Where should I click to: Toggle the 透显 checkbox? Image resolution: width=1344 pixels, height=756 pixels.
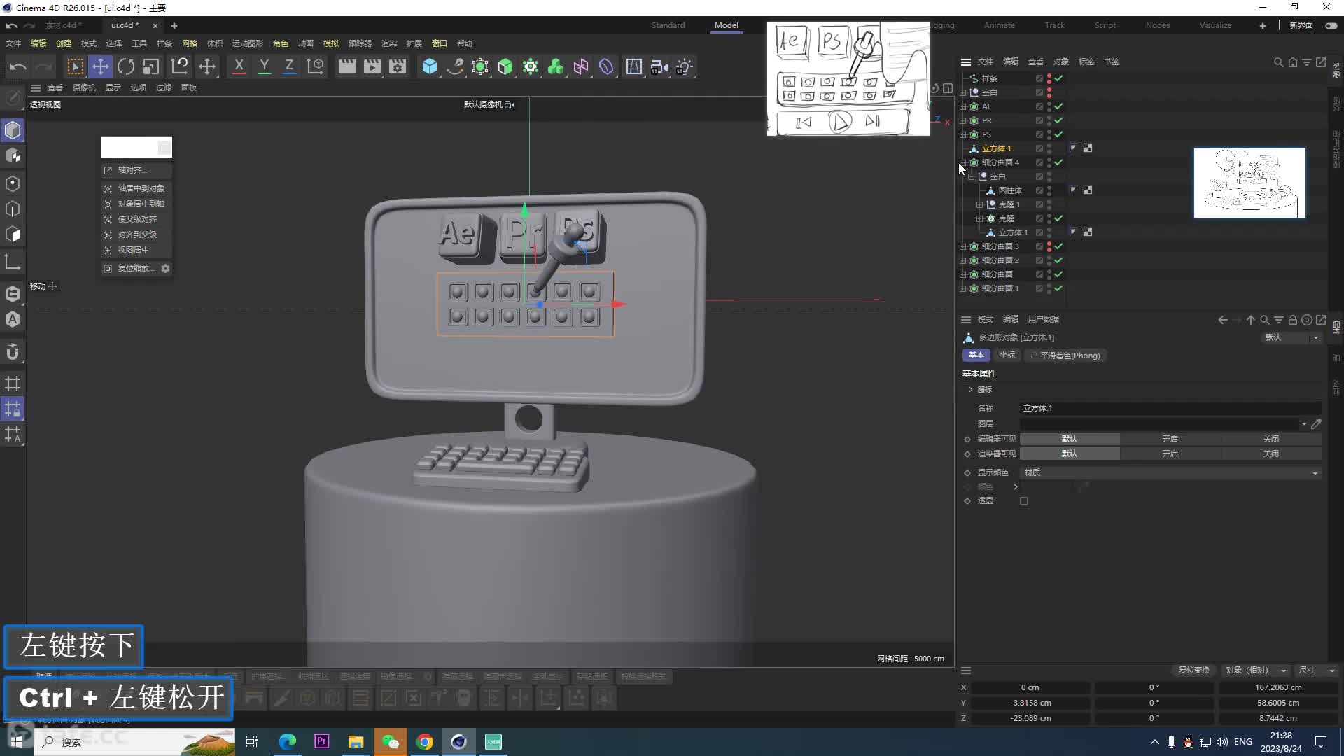tap(1024, 501)
